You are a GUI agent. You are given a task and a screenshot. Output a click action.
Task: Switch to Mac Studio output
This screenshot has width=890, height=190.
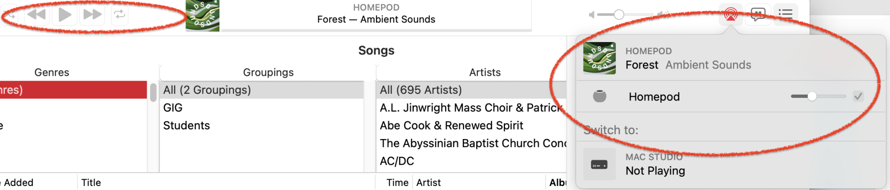(730, 165)
